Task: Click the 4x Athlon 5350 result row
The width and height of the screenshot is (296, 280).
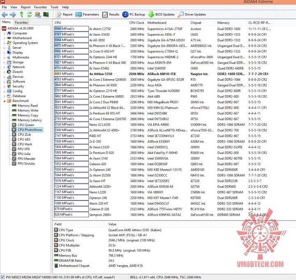Action: click(162, 74)
